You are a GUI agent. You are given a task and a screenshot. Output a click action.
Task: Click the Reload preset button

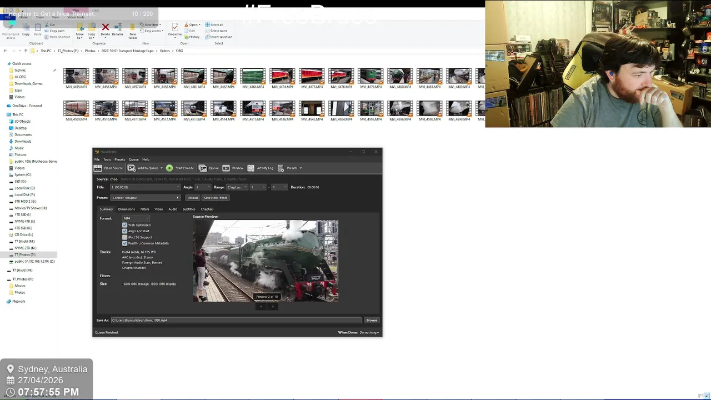tap(192, 198)
